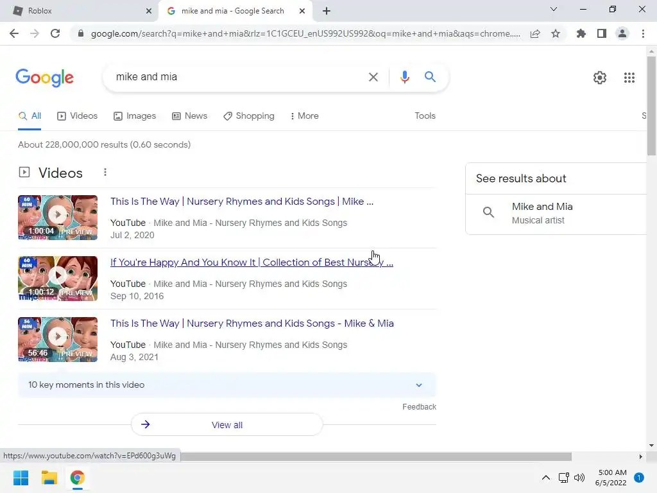Viewport: 657px width, 493px height.
Task: Open the Windows Start menu
Action: pos(21,478)
